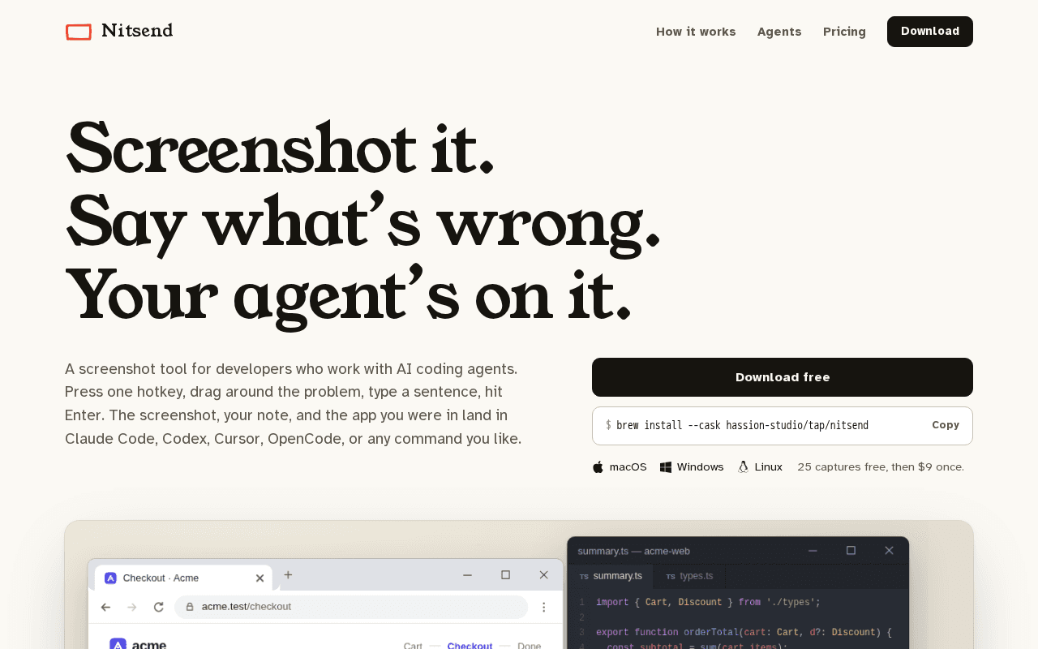Viewport: 1038px width, 649px height.
Task: Copy the brew install command
Action: click(946, 425)
